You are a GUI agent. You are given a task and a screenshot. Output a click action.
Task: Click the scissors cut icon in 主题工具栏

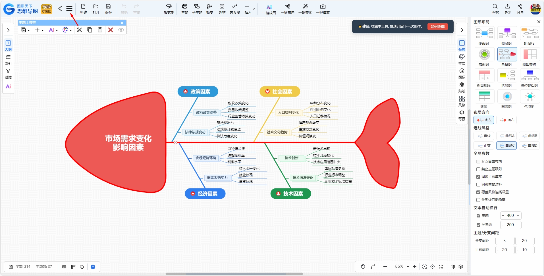point(80,30)
